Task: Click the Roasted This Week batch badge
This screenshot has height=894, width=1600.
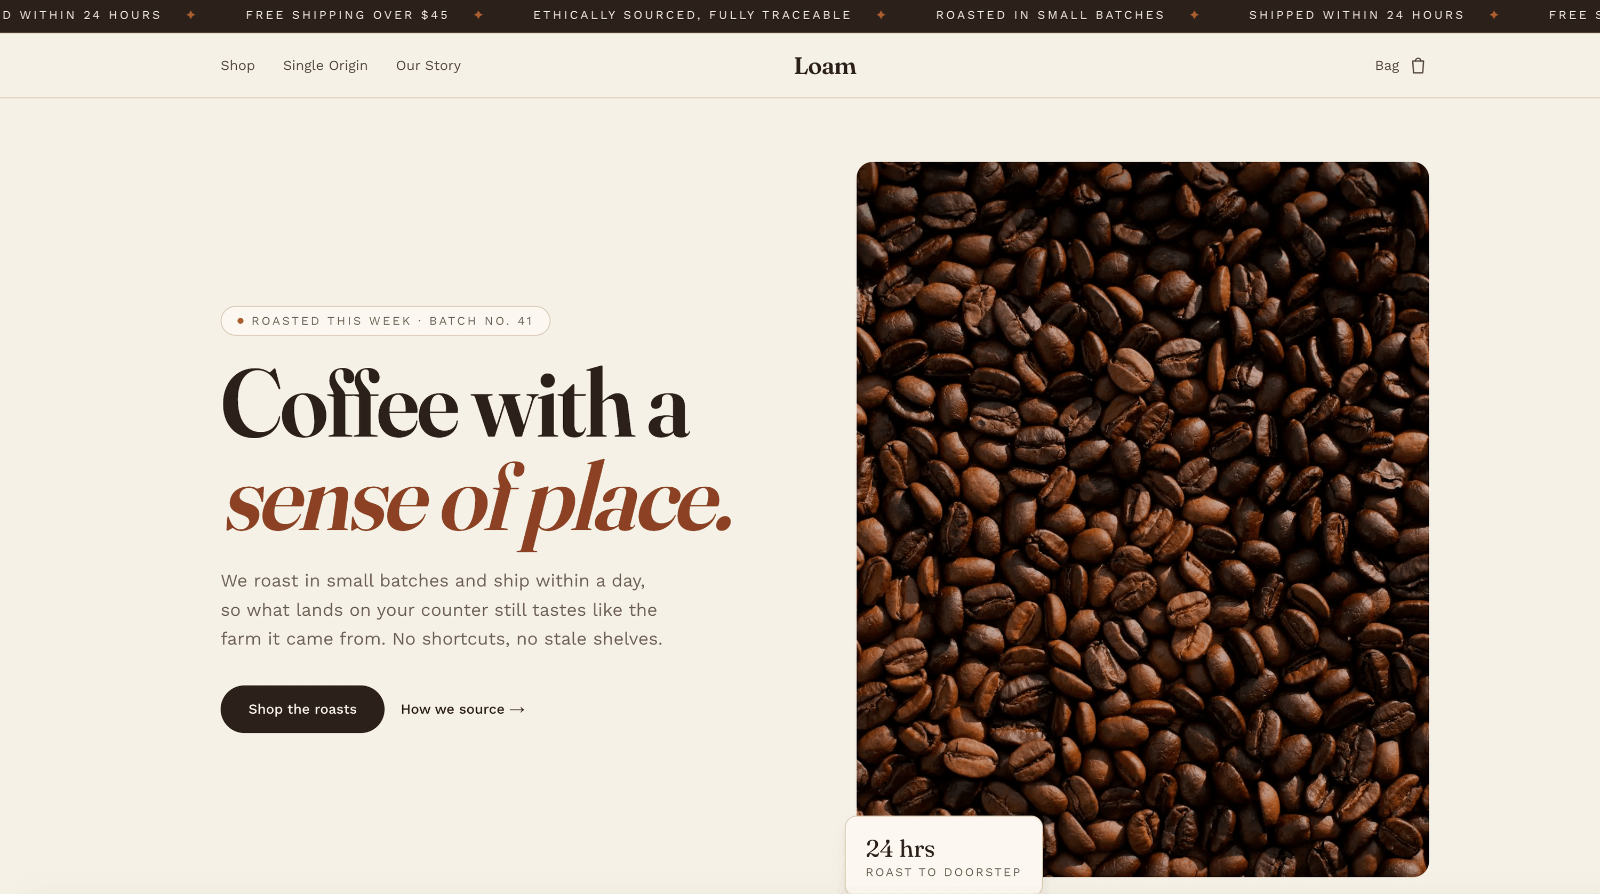Action: 385,321
